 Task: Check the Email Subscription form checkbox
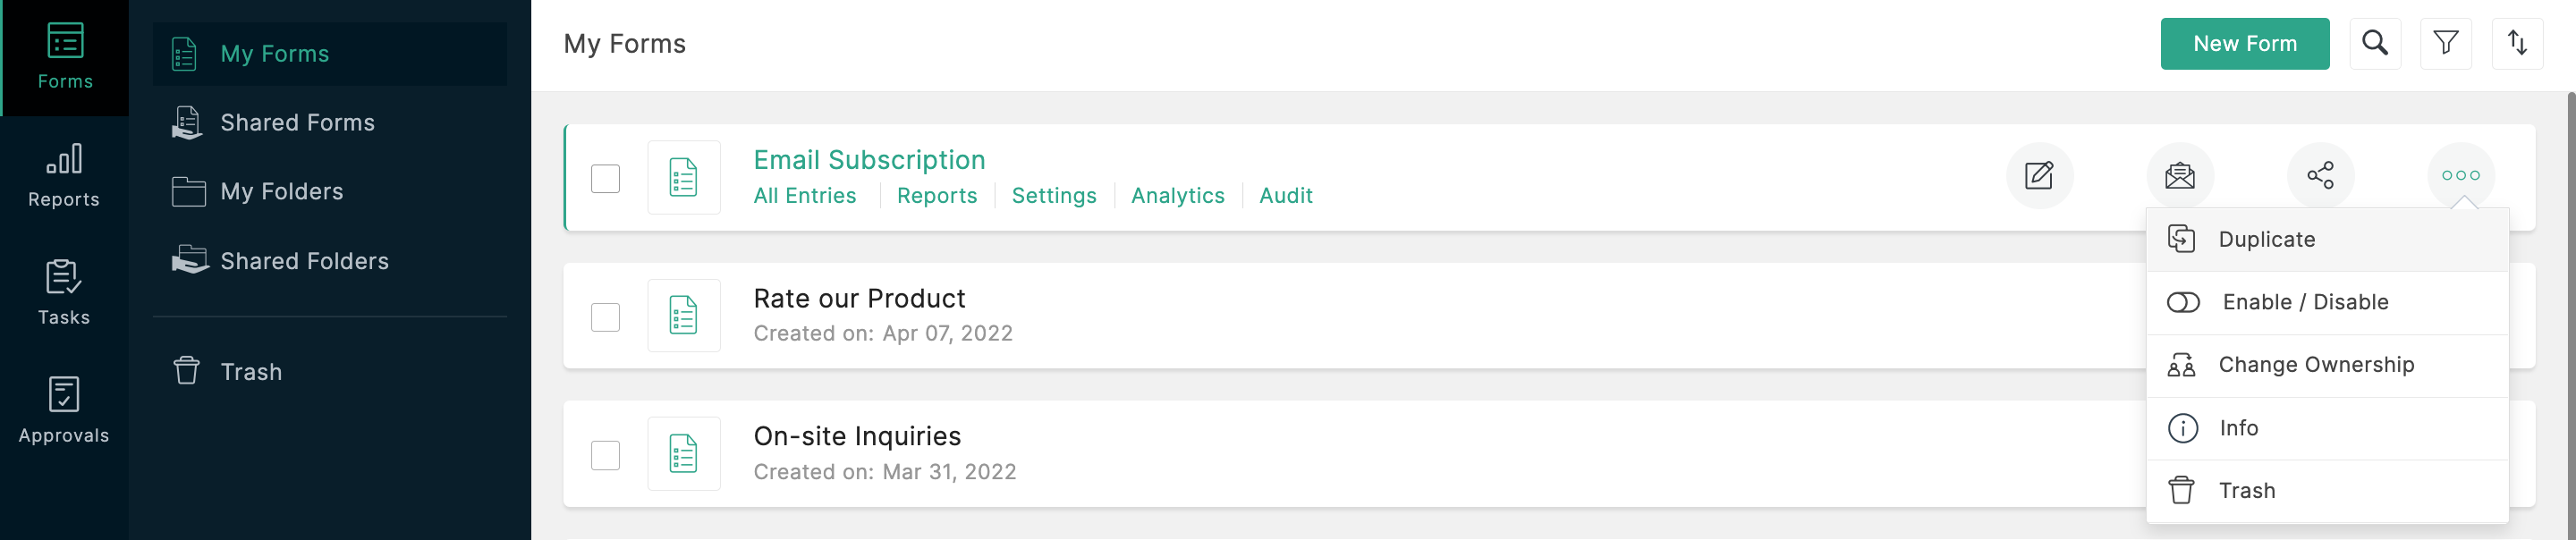[x=605, y=179]
